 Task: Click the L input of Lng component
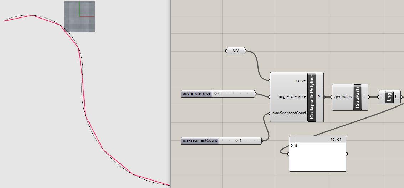(382, 97)
